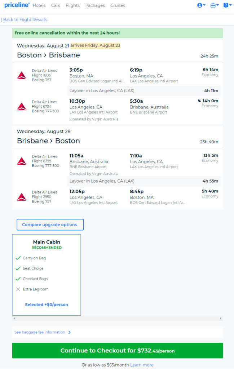Open See baggage fee information link
This screenshot has width=234, height=369.
tap(40, 332)
